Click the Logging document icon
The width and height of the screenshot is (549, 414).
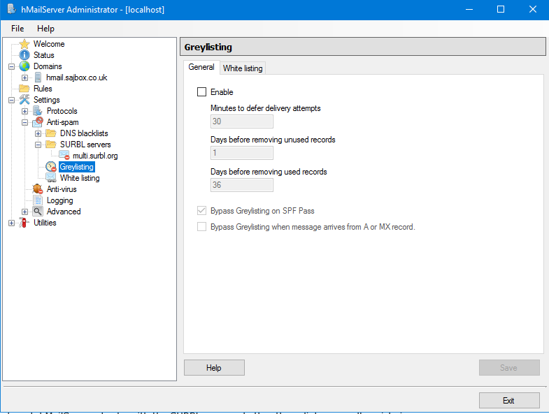click(38, 200)
